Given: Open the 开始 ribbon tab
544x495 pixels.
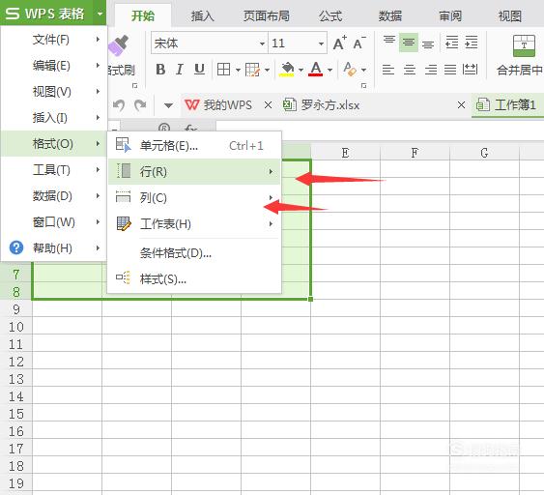Looking at the screenshot, I should click(x=143, y=16).
